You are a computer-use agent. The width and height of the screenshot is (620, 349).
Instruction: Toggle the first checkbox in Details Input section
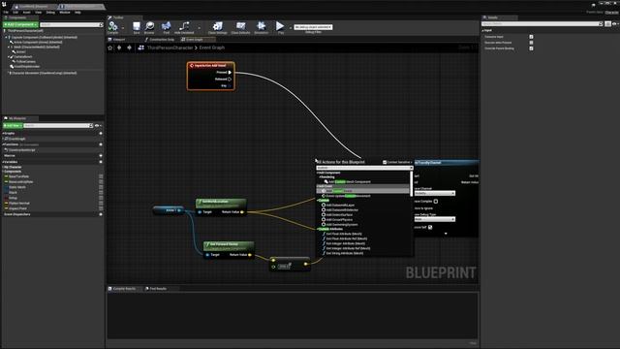[531, 37]
